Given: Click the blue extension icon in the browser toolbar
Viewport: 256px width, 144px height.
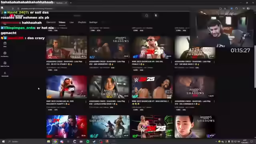Looking at the screenshot, I should tap(232, 8).
